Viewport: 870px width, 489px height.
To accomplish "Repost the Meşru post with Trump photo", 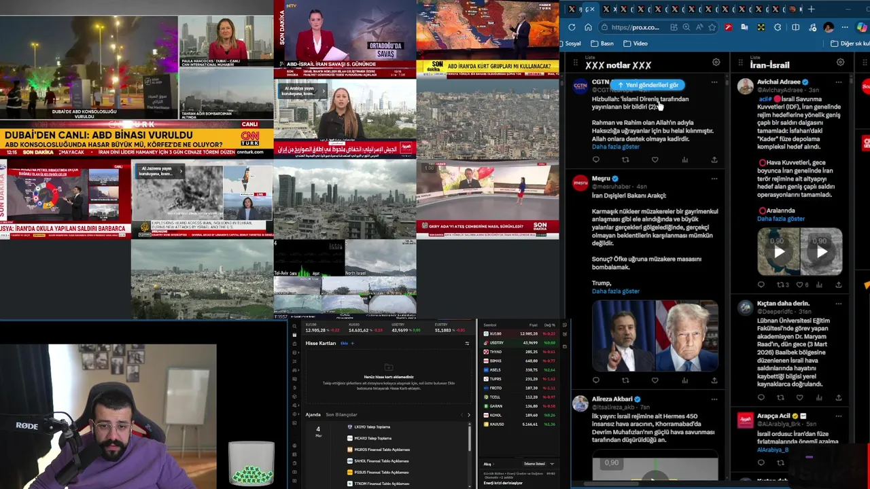I will click(x=625, y=380).
